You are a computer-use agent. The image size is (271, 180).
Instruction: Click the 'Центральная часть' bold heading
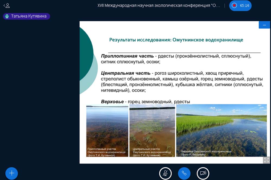tap(125, 73)
